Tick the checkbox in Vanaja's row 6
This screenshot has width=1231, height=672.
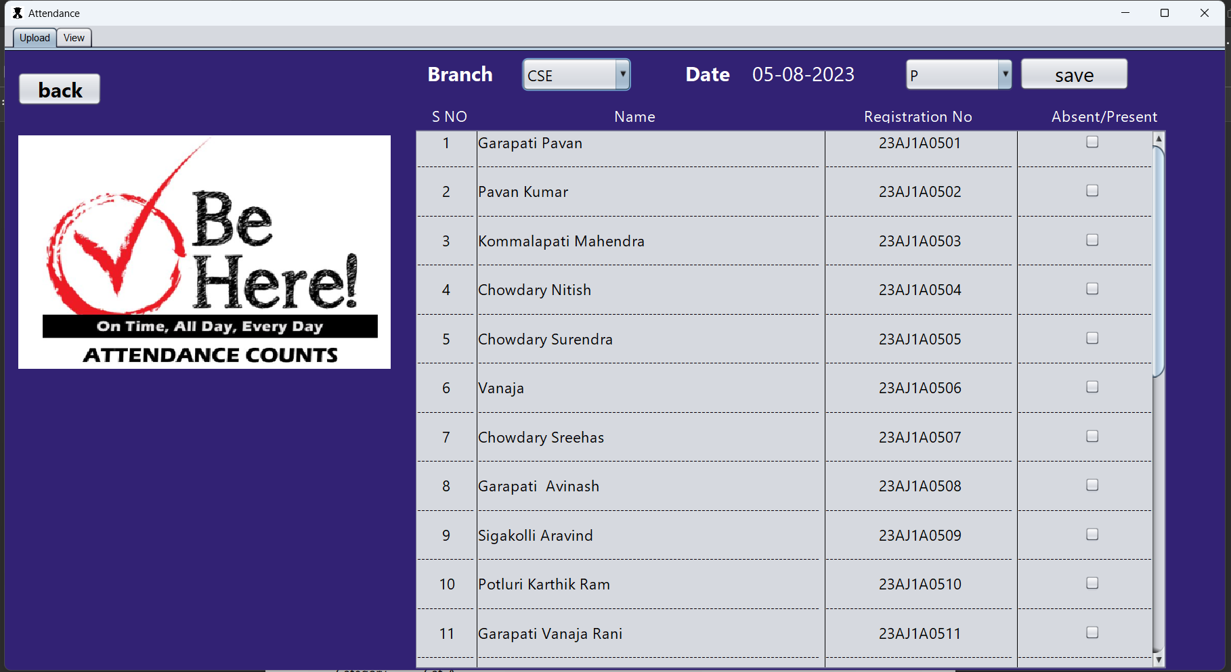(1092, 387)
